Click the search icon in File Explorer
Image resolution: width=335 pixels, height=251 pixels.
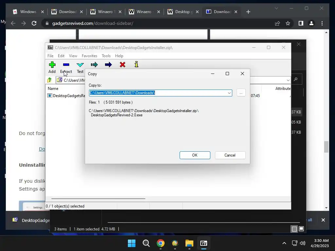pyautogui.click(x=296, y=79)
